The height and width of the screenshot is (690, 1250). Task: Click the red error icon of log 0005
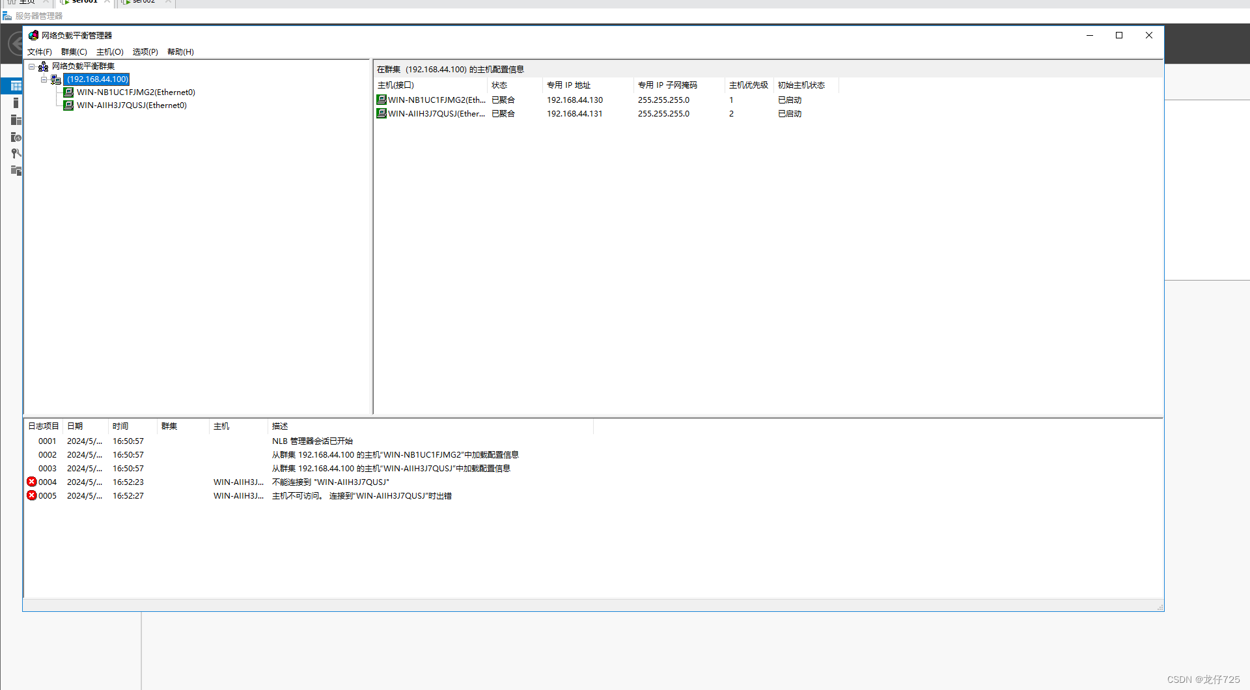[32, 495]
